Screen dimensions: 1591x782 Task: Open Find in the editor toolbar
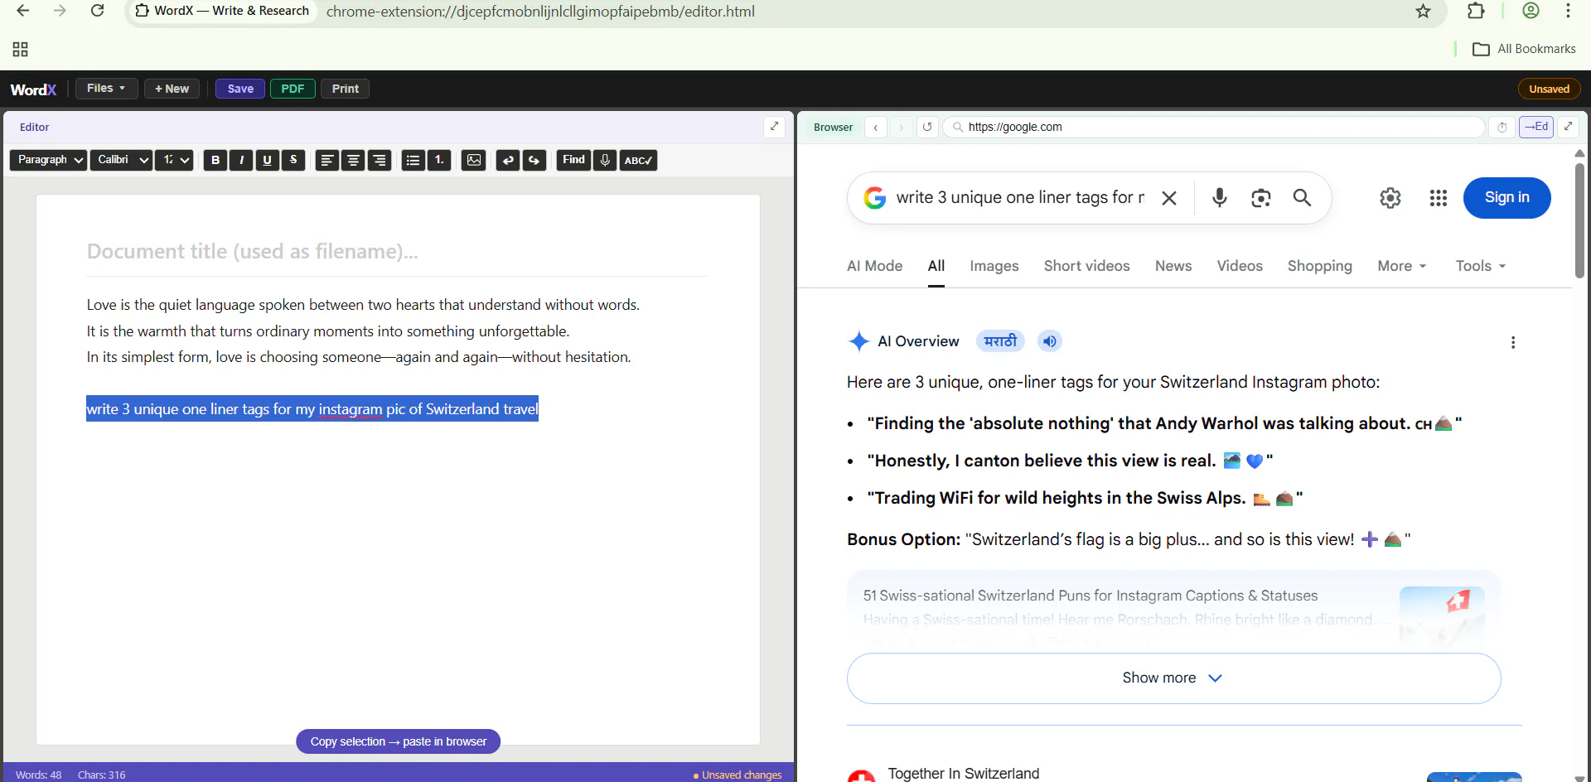tap(573, 160)
